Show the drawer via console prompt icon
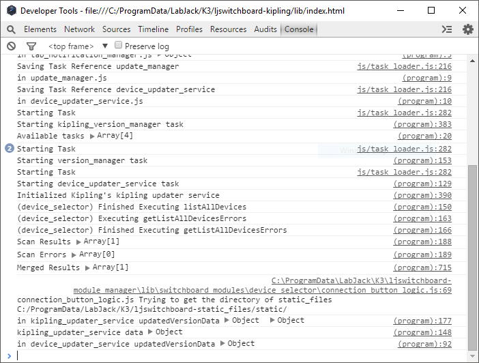 click(447, 29)
